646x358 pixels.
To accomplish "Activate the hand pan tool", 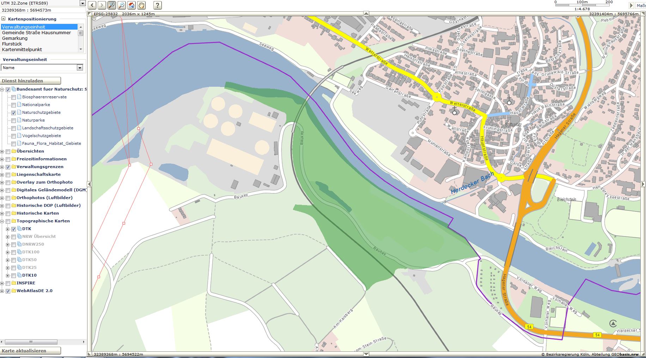I will pyautogui.click(x=141, y=5).
